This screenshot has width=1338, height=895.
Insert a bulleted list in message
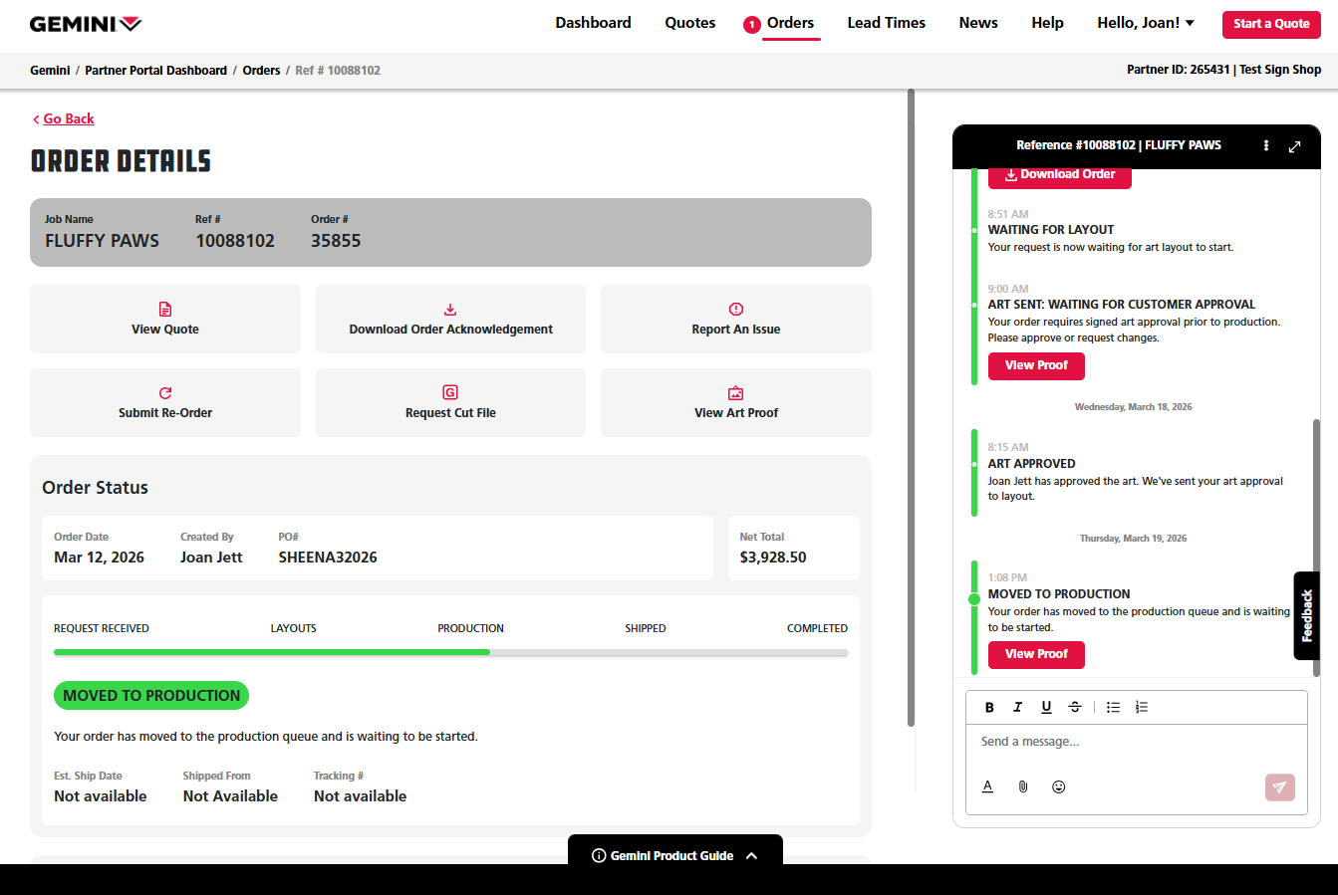point(1113,708)
